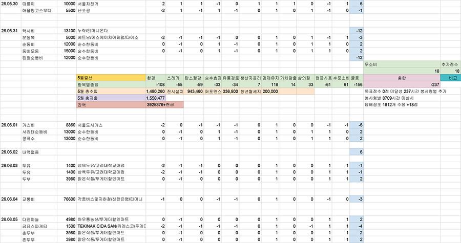The image size is (461, 243).
Task: Select the 환경 column header cell
Action: [x=156, y=78]
